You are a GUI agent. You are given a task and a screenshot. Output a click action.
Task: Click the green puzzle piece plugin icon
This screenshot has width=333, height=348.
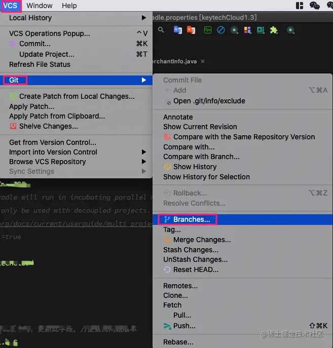click(274, 30)
